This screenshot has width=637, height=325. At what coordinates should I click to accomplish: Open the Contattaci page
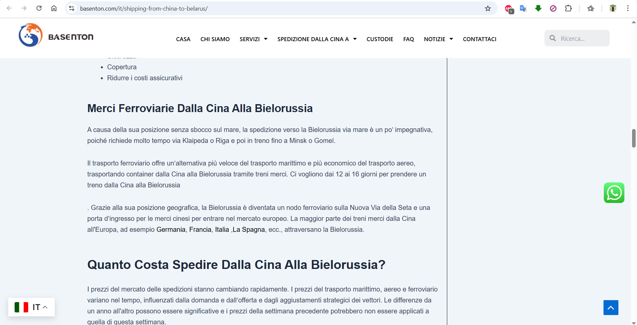479,39
